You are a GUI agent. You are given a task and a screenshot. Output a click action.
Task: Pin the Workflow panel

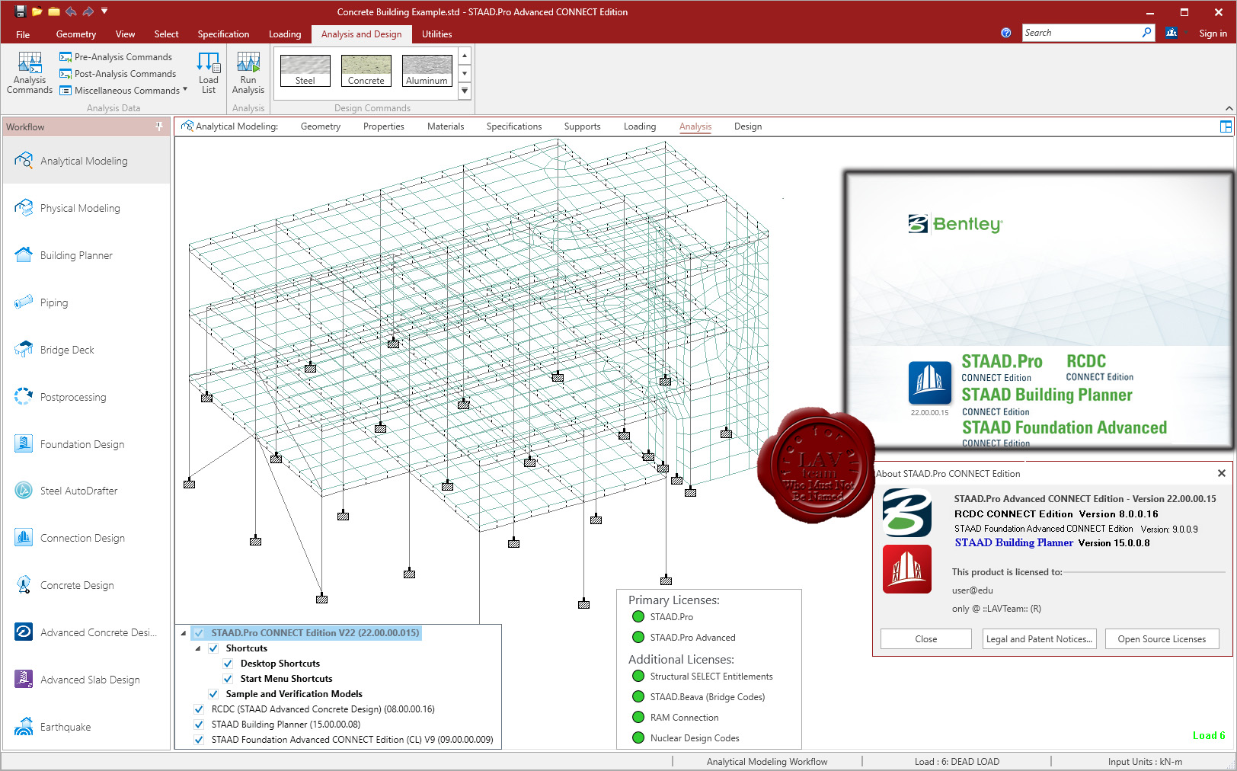pos(159,126)
